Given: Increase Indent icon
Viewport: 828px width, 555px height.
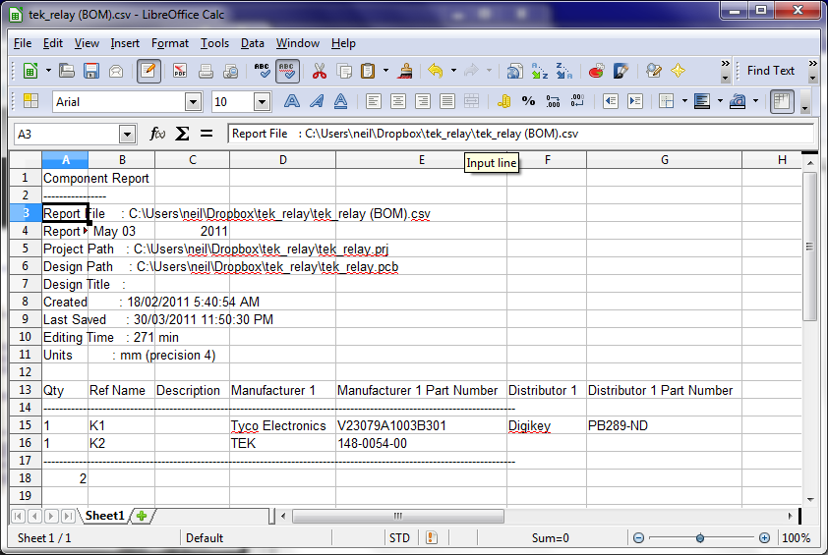Looking at the screenshot, I should pos(634,101).
